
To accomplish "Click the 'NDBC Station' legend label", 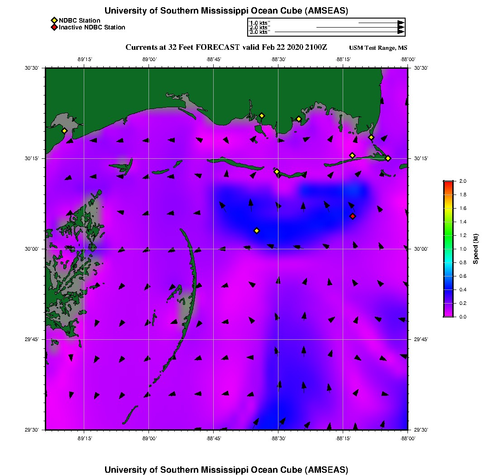I will 79,20.
